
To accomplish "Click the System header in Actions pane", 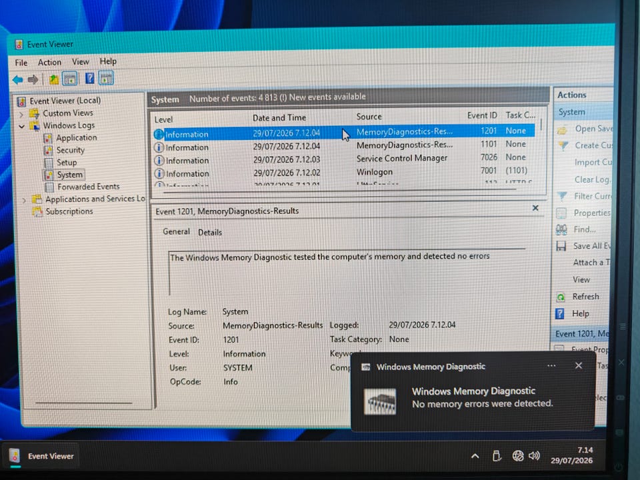I will coord(583,112).
